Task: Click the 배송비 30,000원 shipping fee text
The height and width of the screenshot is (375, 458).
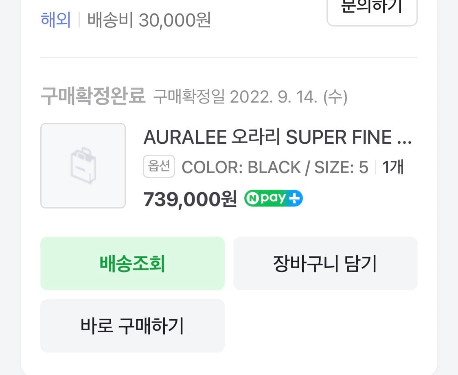Action: [x=149, y=20]
